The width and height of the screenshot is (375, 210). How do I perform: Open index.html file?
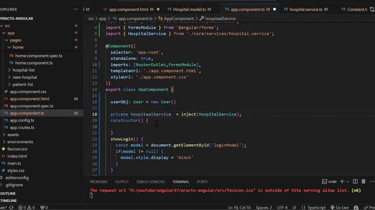17,156
